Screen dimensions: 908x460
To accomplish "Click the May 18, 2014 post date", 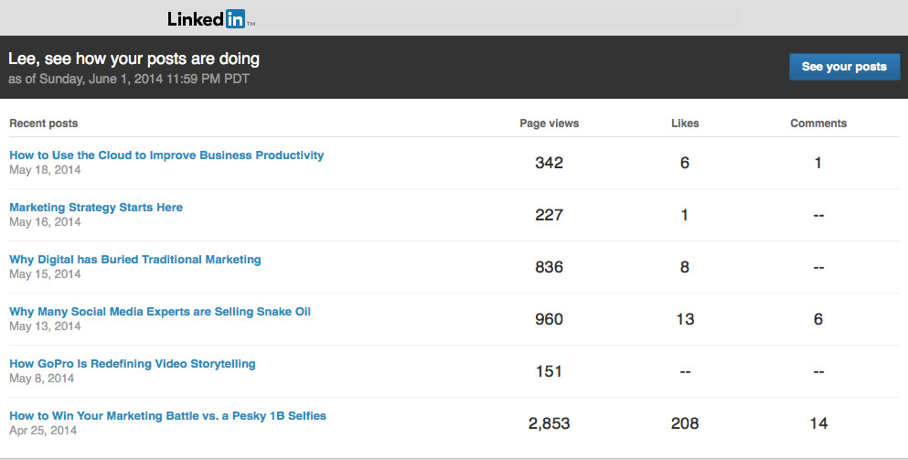I will tap(45, 170).
